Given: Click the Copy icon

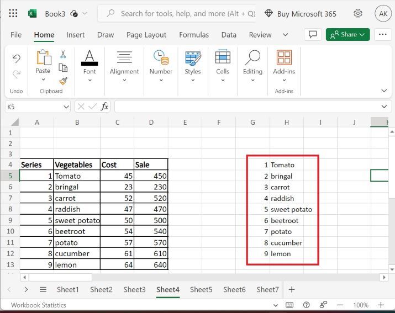Looking at the screenshot, I should point(63,67).
